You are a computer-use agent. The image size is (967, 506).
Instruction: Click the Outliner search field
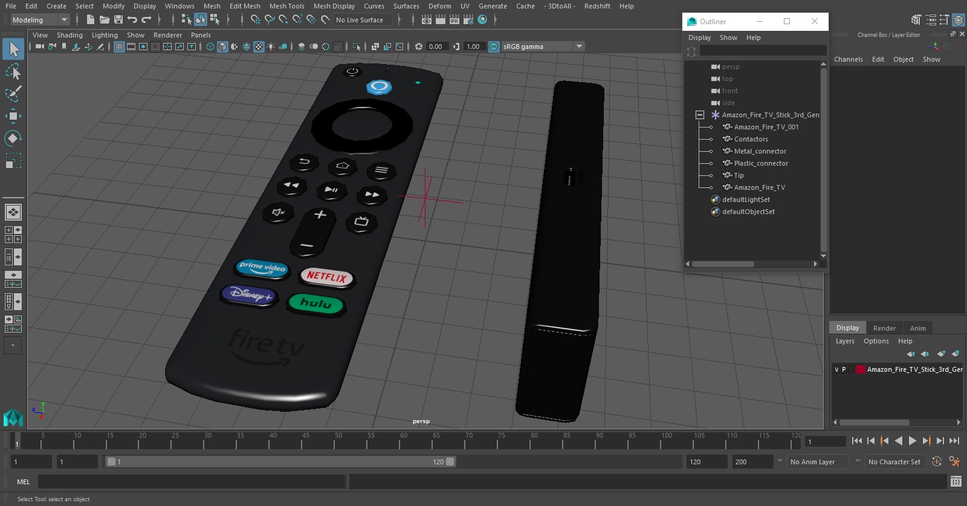[x=763, y=51]
